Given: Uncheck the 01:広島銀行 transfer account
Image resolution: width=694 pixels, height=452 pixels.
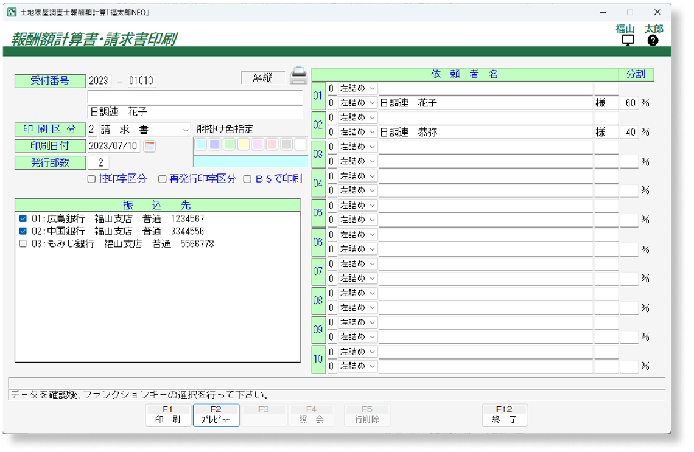Looking at the screenshot, I should pyautogui.click(x=23, y=218).
